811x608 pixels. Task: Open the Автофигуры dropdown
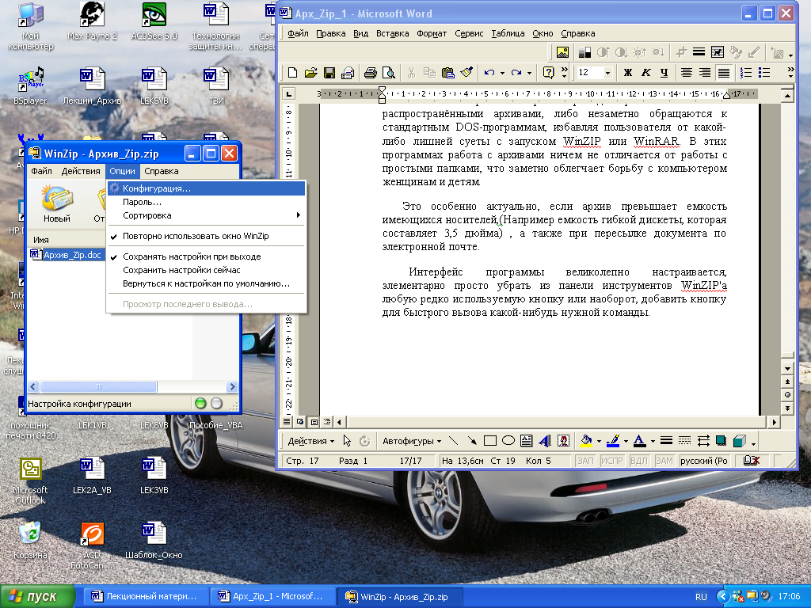412,441
